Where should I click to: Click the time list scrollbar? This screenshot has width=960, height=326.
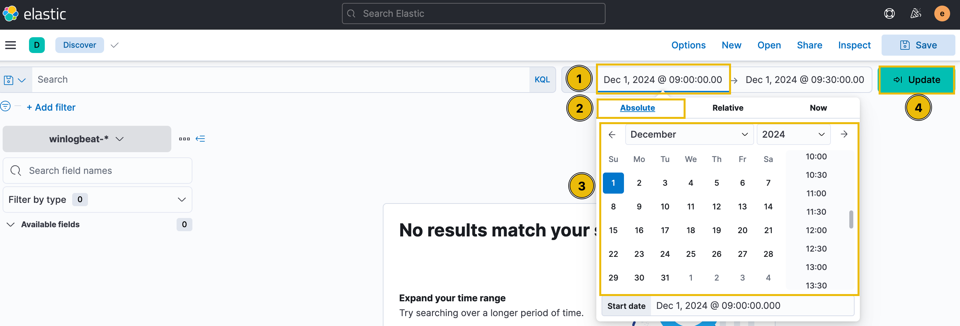[851, 219]
